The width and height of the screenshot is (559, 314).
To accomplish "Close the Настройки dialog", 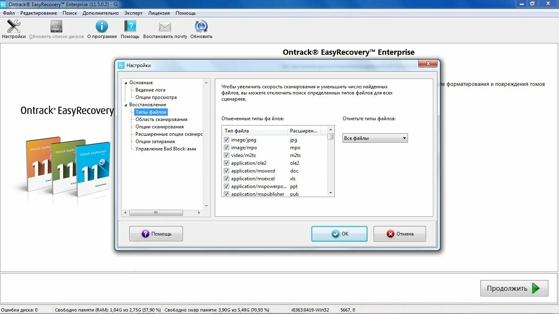I will point(428,63).
